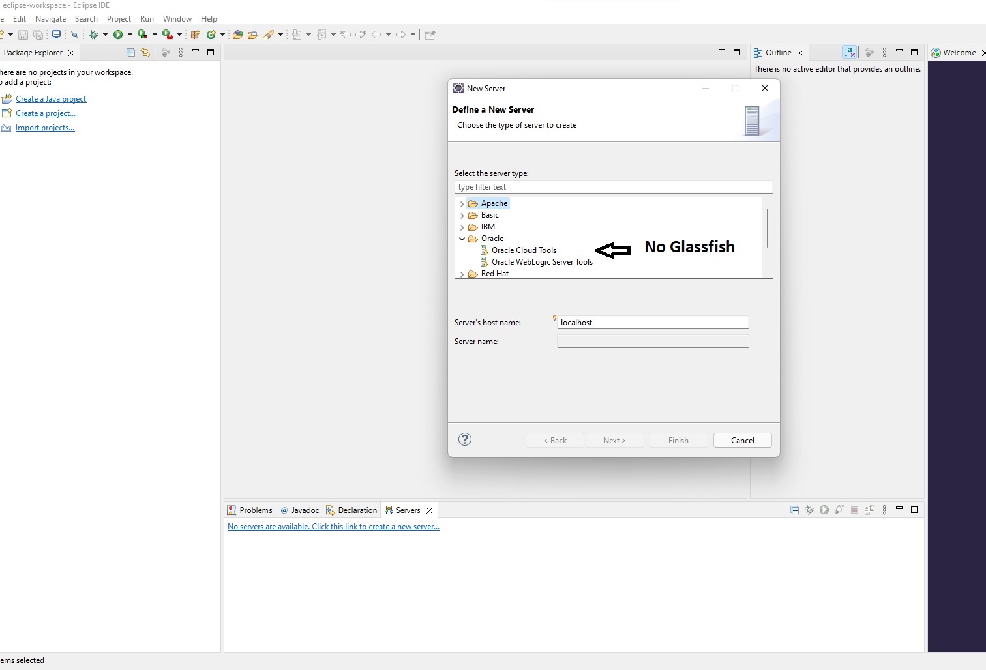Open the Navigate menu
Viewport: 986px width, 670px height.
[50, 19]
